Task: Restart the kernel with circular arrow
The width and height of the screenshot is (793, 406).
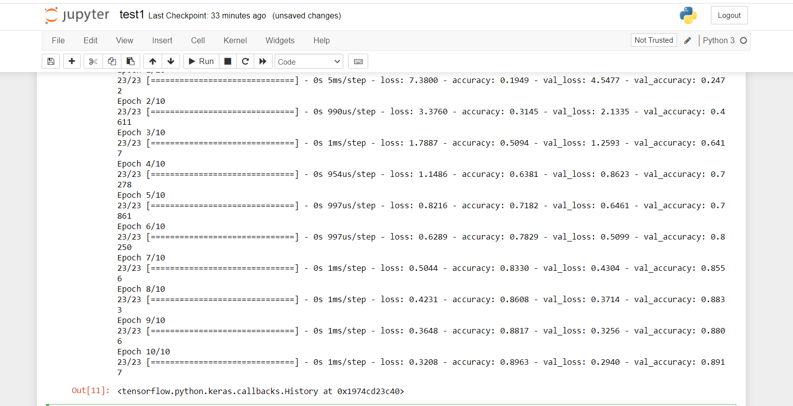Action: click(245, 61)
